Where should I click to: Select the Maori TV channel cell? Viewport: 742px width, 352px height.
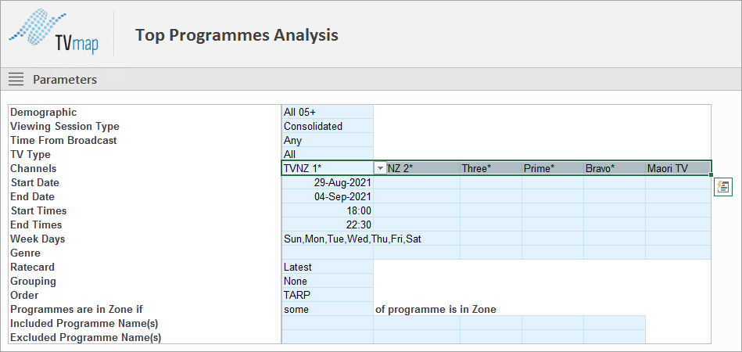click(678, 168)
